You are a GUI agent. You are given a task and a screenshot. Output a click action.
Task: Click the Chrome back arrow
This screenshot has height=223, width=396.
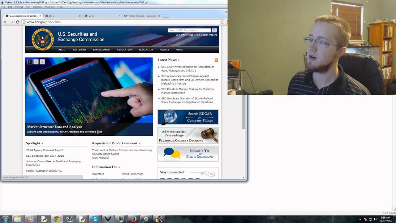(6, 22)
